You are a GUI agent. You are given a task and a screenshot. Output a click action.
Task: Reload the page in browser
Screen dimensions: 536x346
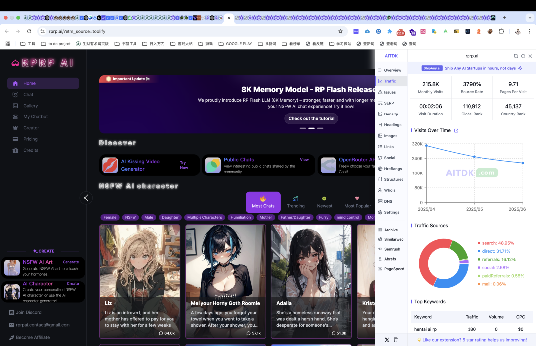tap(29, 31)
